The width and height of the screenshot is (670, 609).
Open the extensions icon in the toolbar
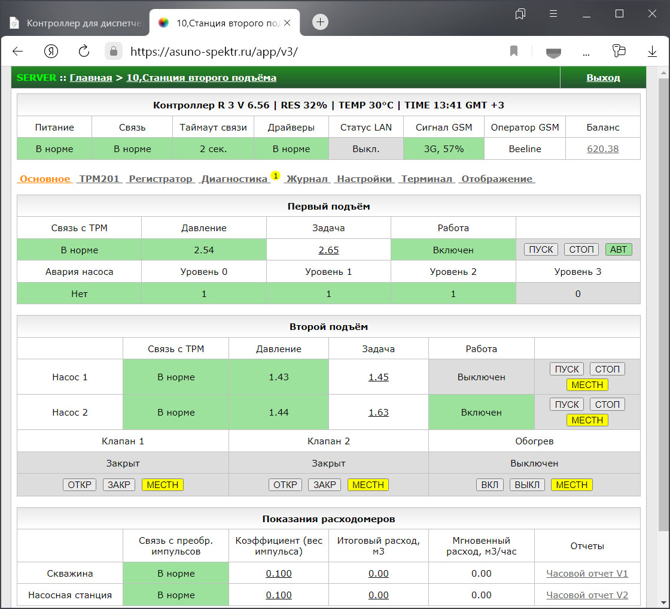[x=619, y=51]
